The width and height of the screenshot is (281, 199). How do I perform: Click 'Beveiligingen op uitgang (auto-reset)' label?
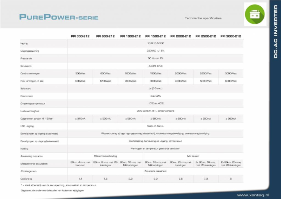coord(39,141)
